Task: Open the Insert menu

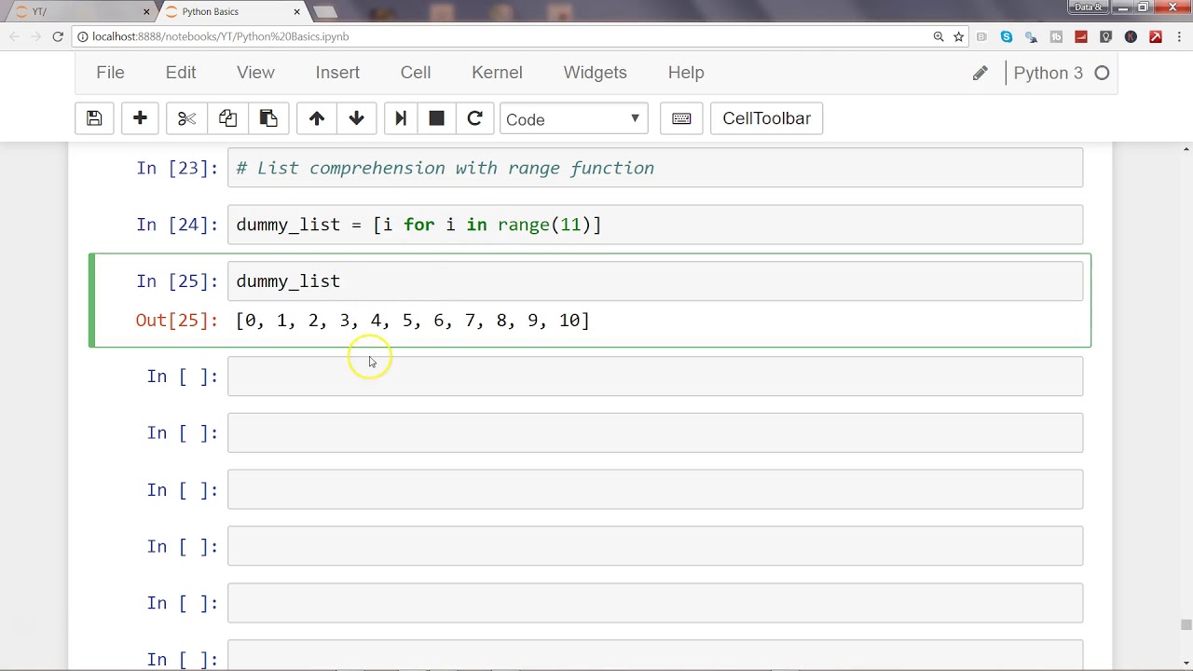Action: pos(337,73)
